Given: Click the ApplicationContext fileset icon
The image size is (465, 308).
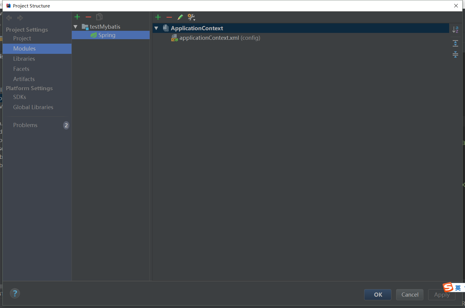Looking at the screenshot, I should point(166,28).
